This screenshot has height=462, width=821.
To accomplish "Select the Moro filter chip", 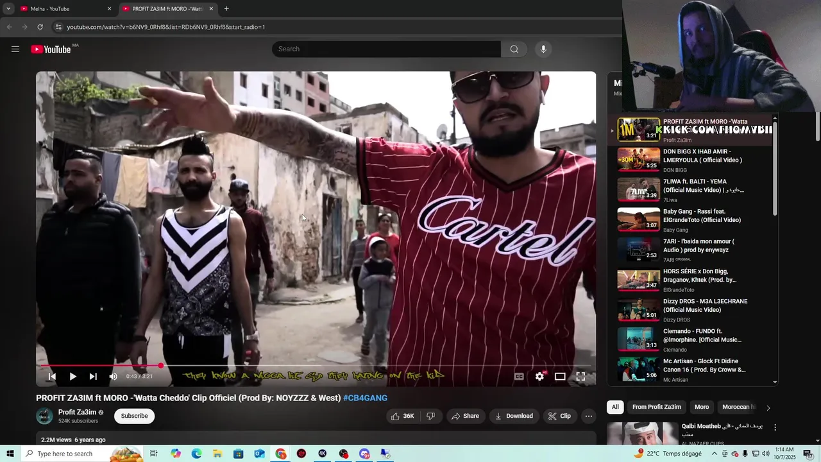I will pos(702,407).
